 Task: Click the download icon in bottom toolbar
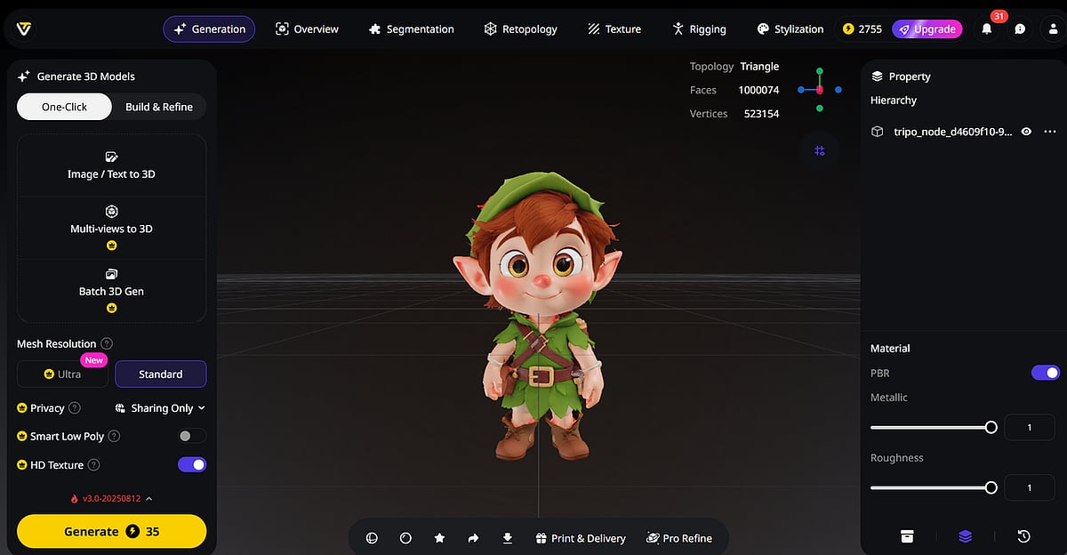[x=508, y=538]
